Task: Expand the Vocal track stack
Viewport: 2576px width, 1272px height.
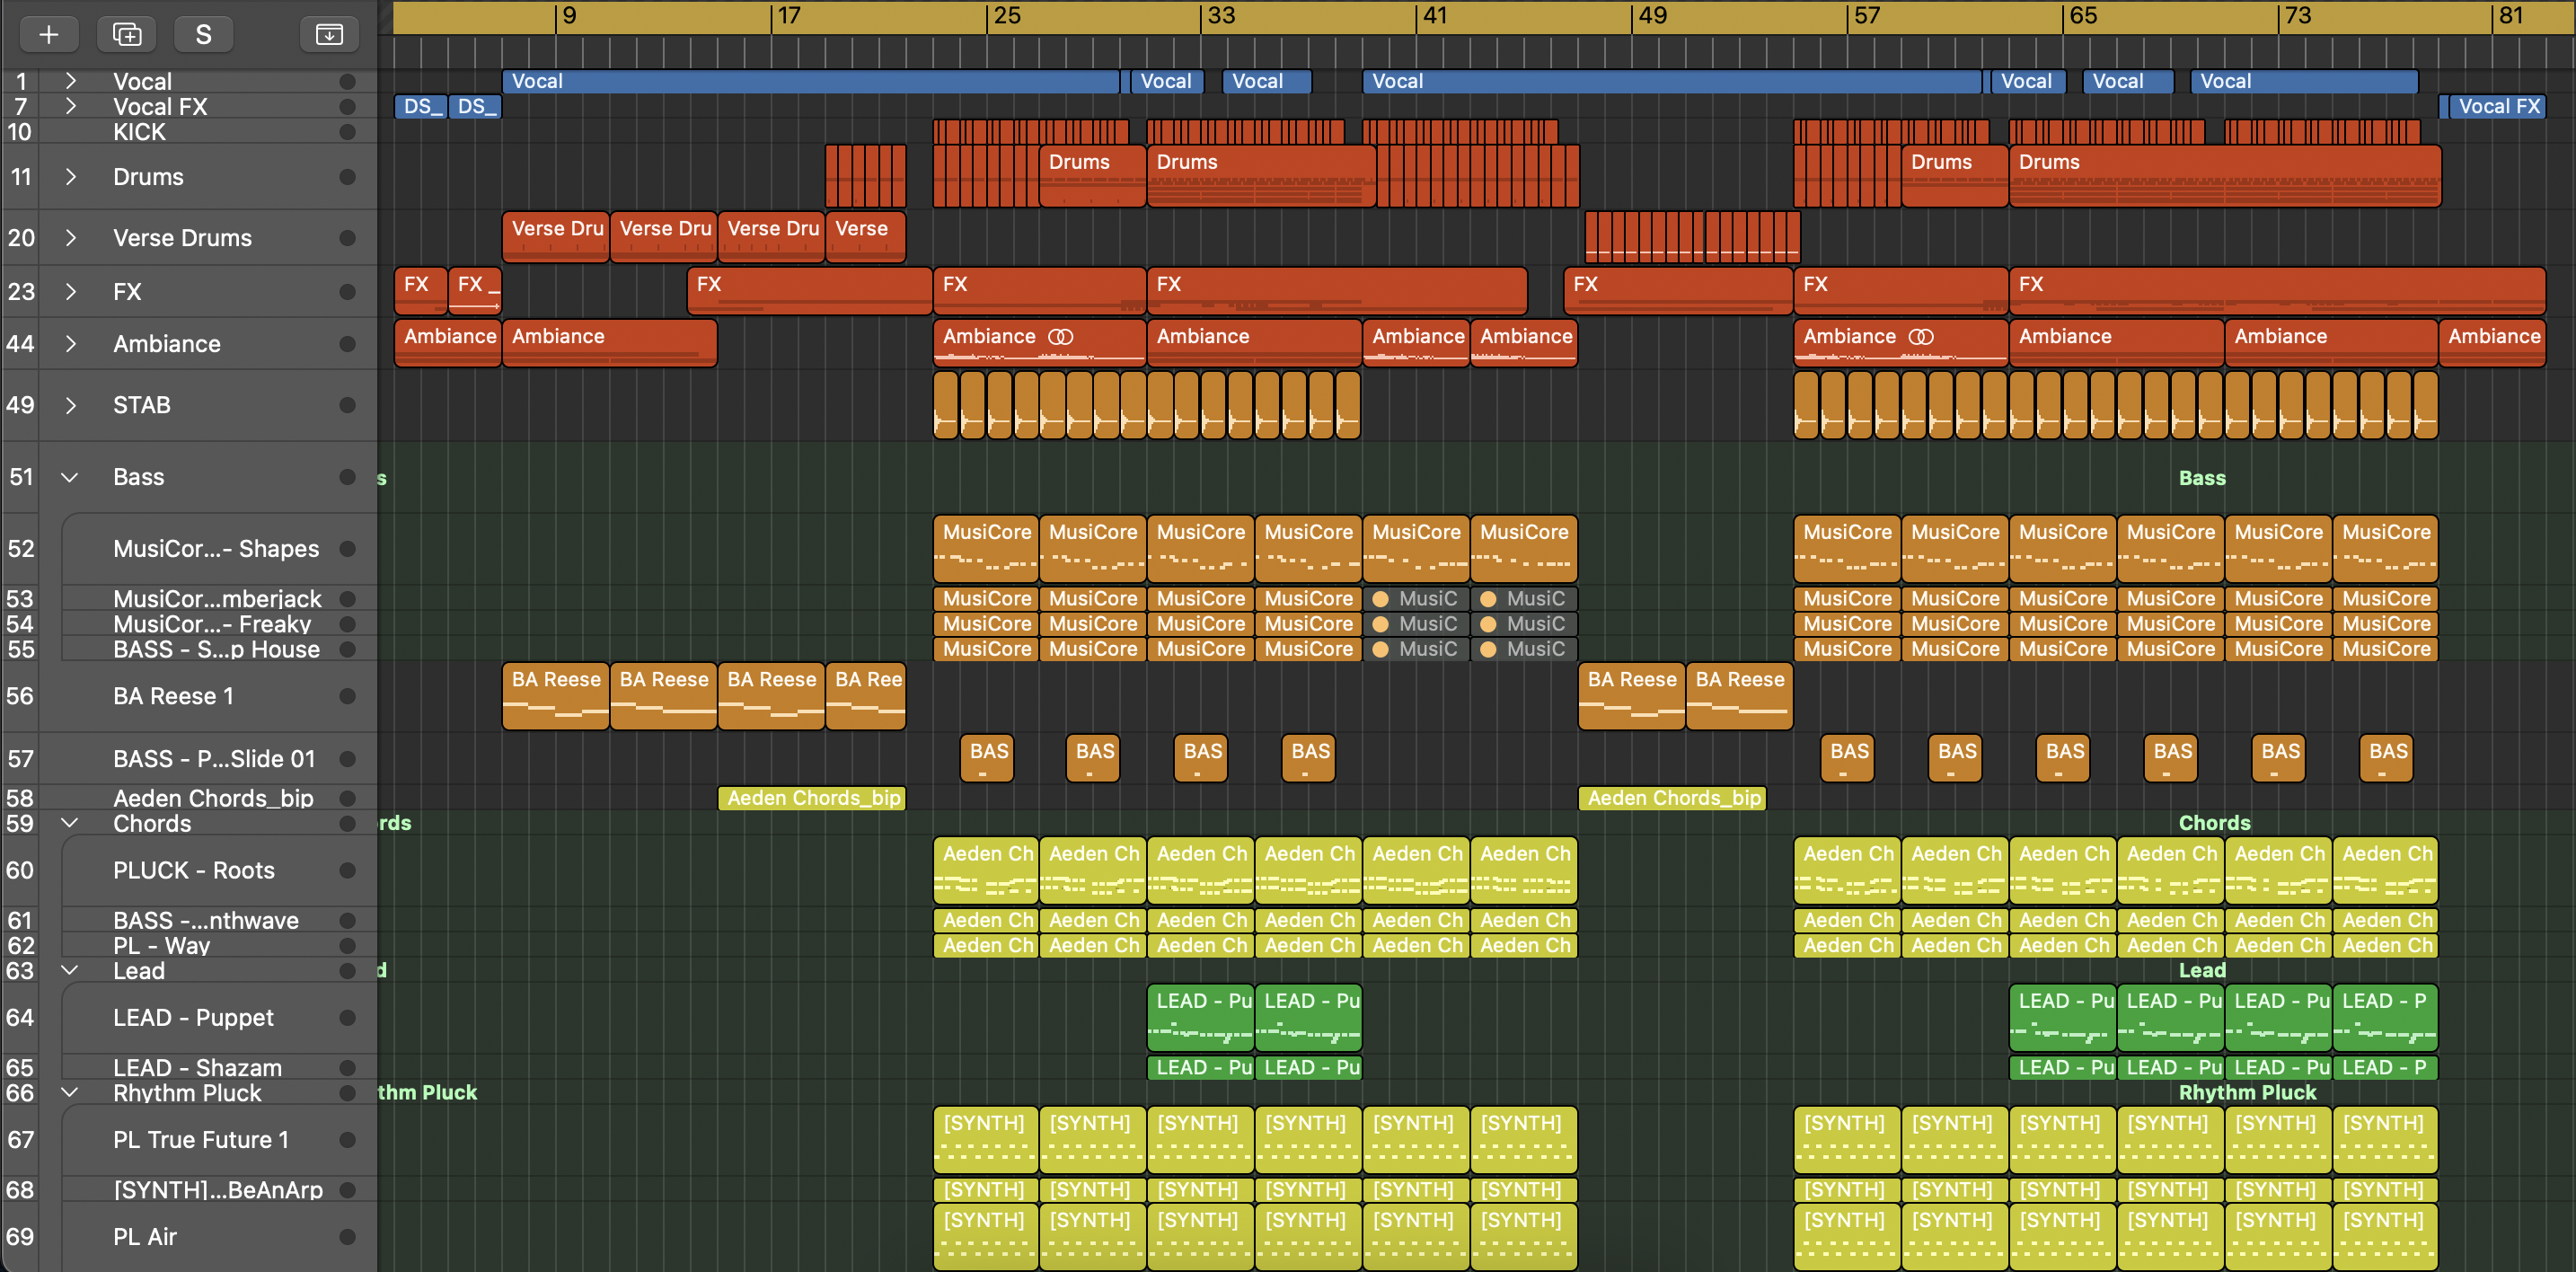Action: point(70,81)
